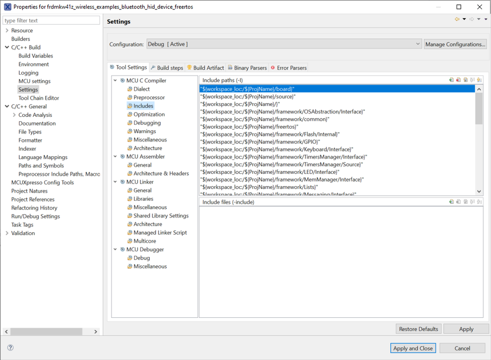Click the Apply button
The width and height of the screenshot is (491, 360).
pos(466,329)
